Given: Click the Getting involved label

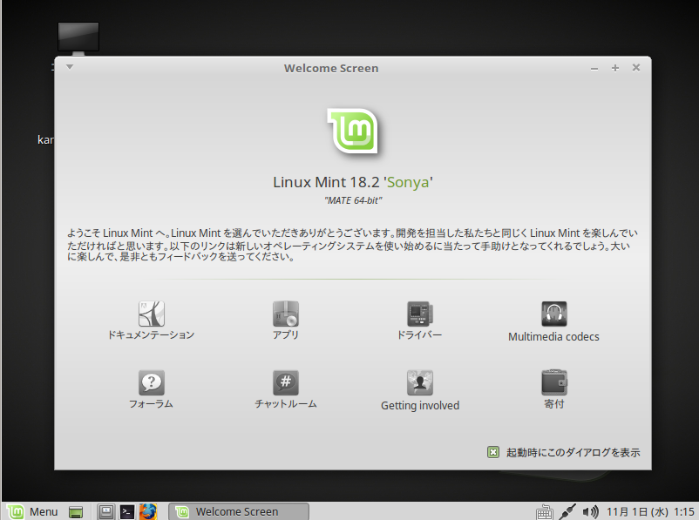Looking at the screenshot, I should [x=420, y=406].
